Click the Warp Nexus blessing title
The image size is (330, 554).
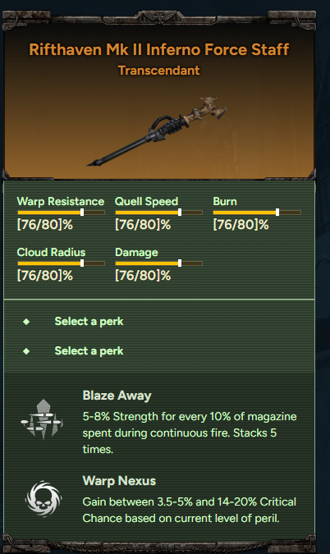pyautogui.click(x=119, y=481)
